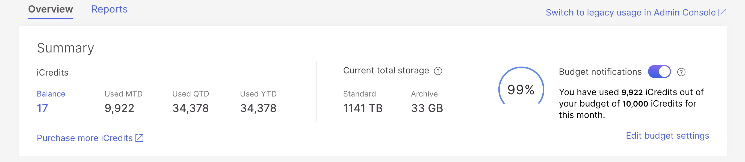
Task: Click the 99% budget usage gauge
Action: [x=521, y=89]
